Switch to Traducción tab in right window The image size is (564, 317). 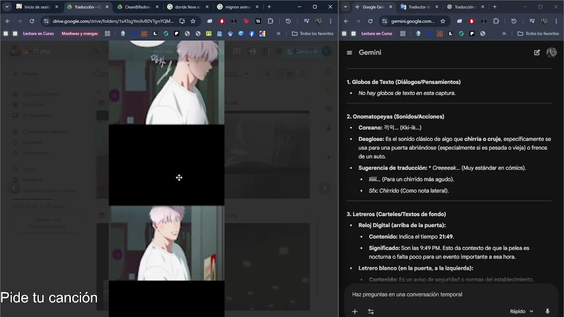point(465,7)
